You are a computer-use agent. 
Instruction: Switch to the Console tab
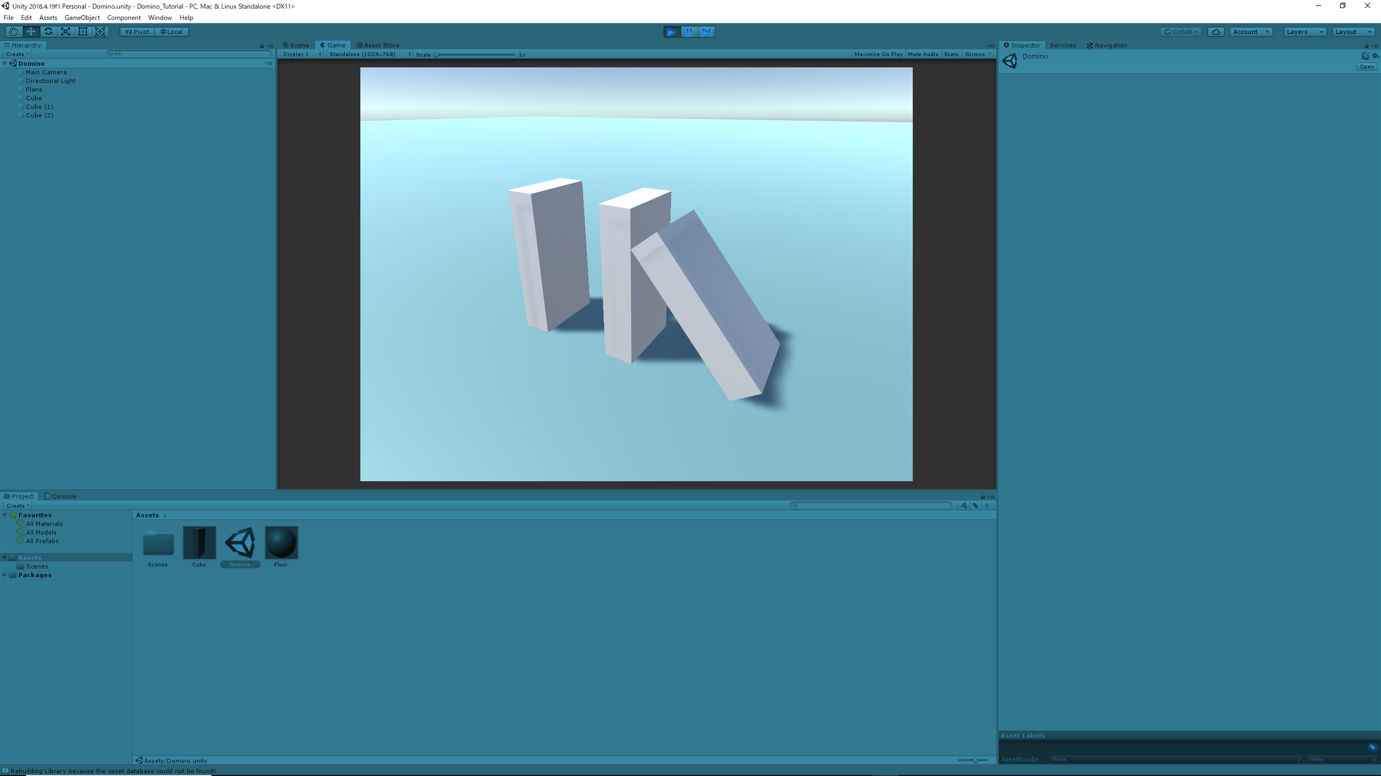60,496
